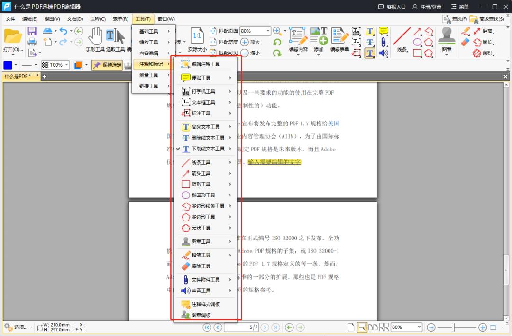Click the 编辑表单 edit form icon
The width and height of the screenshot is (512, 336).
click(339, 39)
